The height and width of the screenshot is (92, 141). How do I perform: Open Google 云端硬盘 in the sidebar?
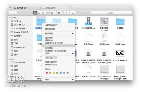point(20,32)
